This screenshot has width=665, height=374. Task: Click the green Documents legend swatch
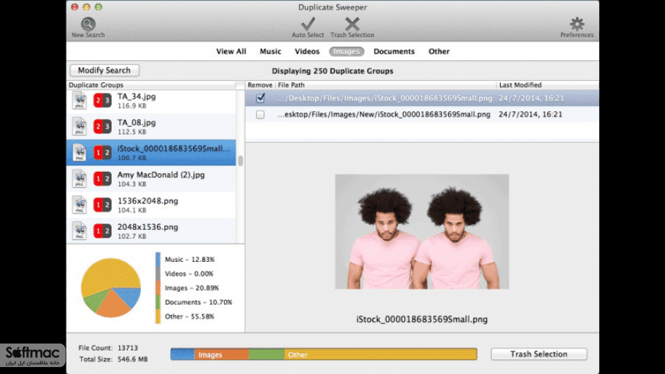point(158,302)
